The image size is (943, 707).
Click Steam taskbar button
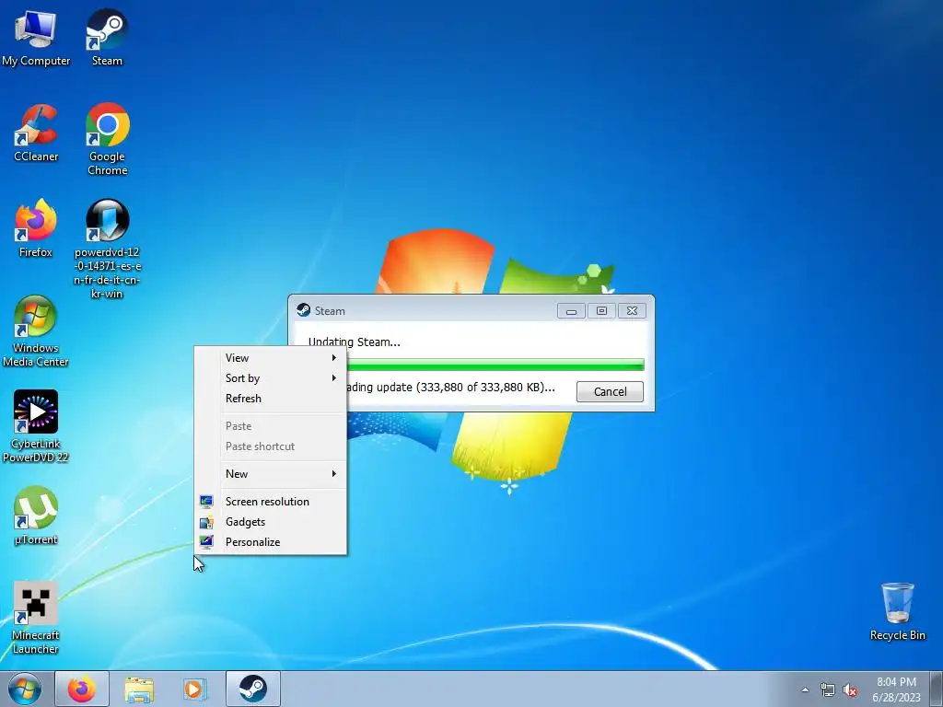coord(253,689)
